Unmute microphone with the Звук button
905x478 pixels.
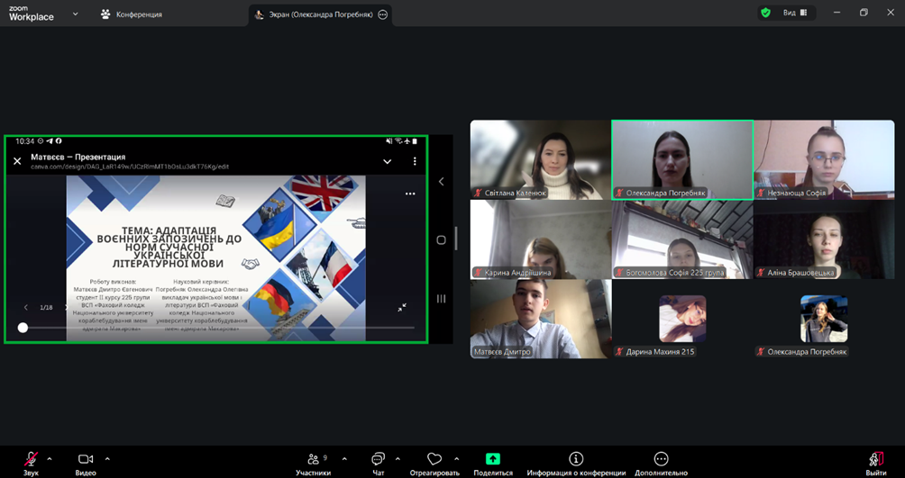pyautogui.click(x=31, y=459)
